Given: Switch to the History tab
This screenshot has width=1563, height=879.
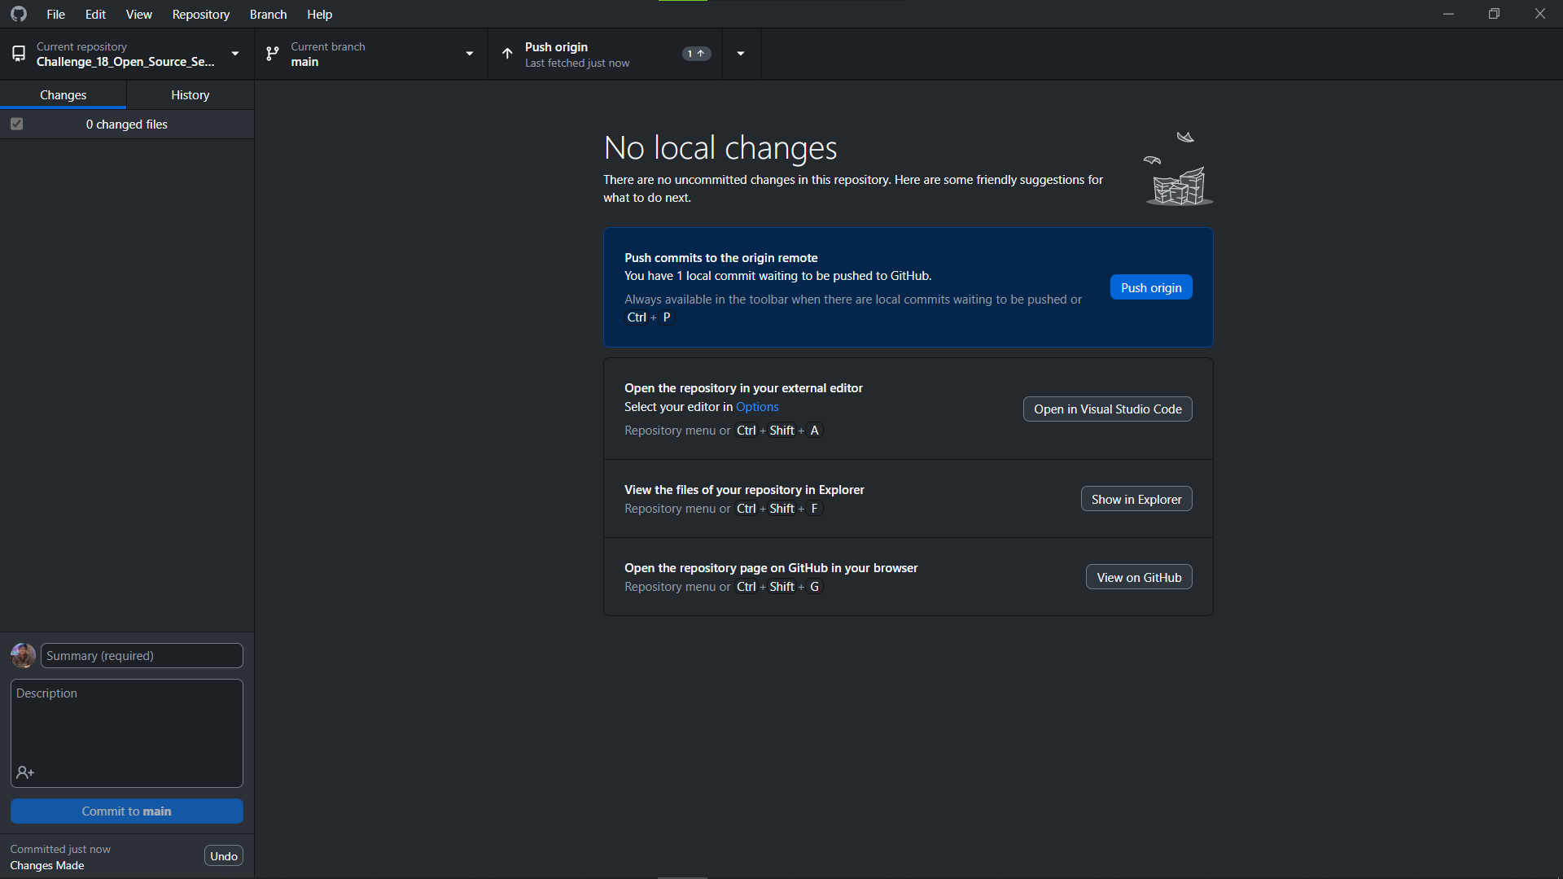Looking at the screenshot, I should (190, 94).
